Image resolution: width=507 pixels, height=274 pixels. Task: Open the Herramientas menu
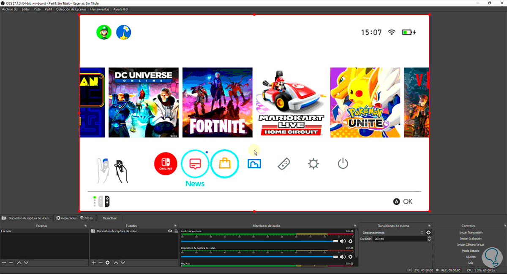[x=99, y=9]
